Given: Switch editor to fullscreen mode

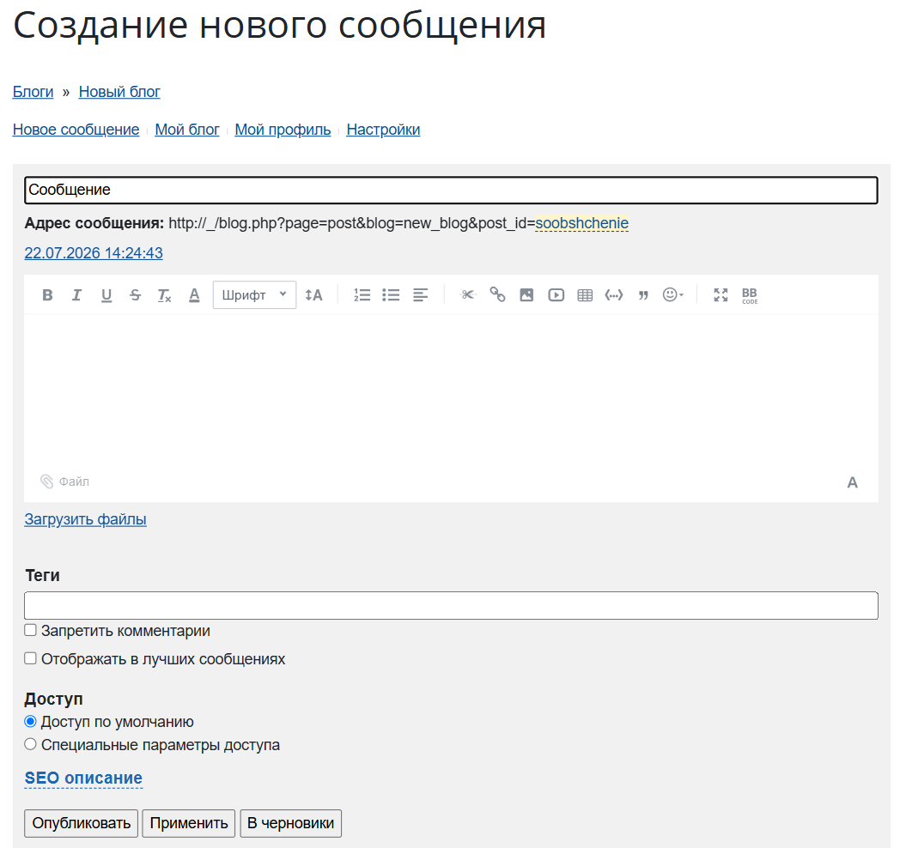Looking at the screenshot, I should pyautogui.click(x=721, y=295).
